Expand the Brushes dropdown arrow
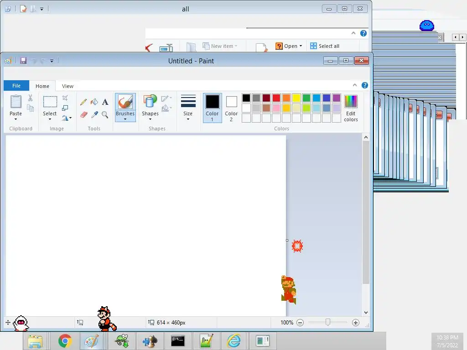Viewport: 467px width, 350px height. point(125,119)
